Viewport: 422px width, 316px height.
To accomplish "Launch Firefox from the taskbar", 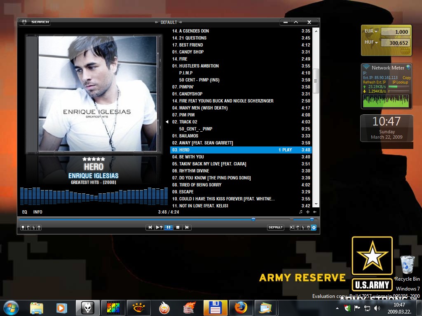I will click(x=241, y=308).
